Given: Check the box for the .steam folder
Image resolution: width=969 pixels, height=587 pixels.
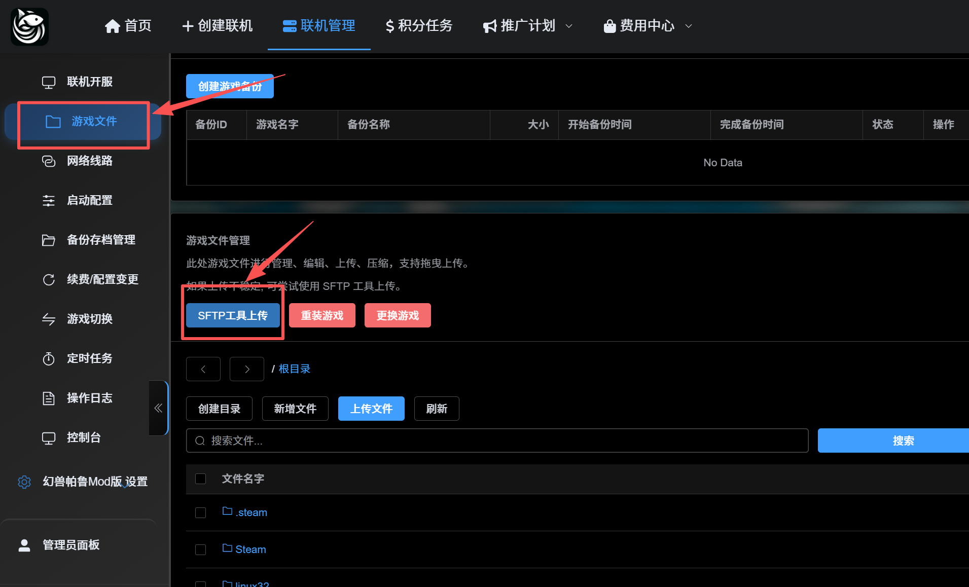Looking at the screenshot, I should (x=201, y=513).
